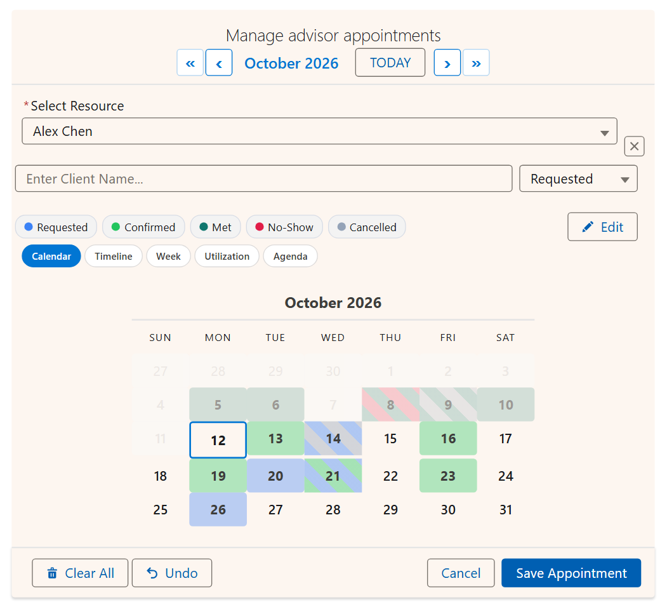Click the TODAY button
The width and height of the screenshot is (667, 602).
click(390, 63)
